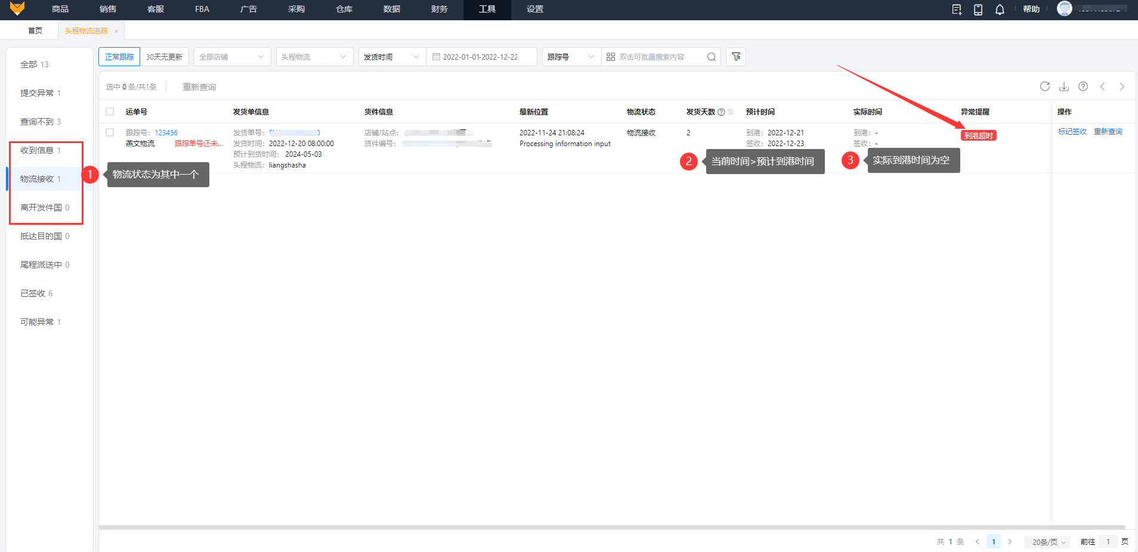Open the date range calendar picker
1138x552 pixels.
tap(481, 57)
